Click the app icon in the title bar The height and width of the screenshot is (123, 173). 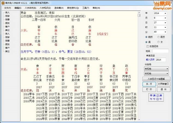pyautogui.click(x=3, y=3)
